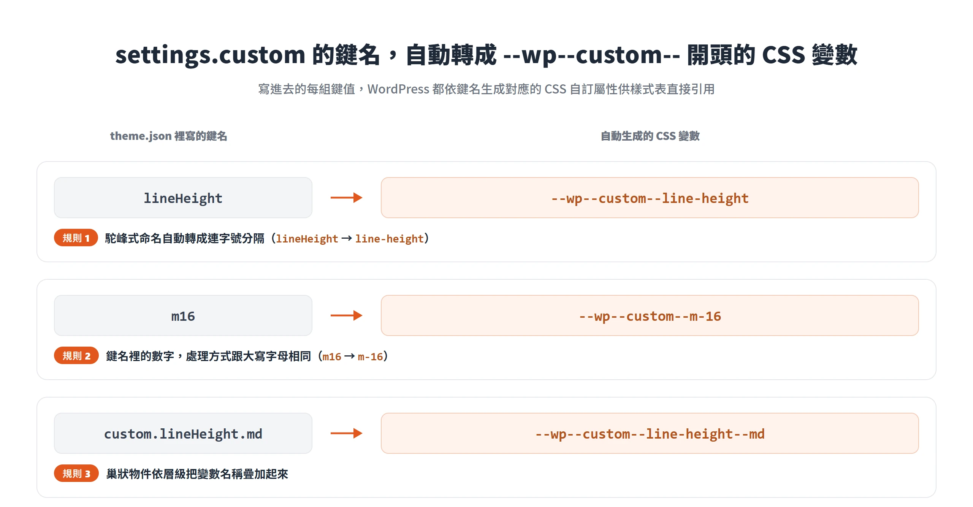Click the inline code 'line-height' in rule 1
Screen dimensions: 973x507
point(389,239)
